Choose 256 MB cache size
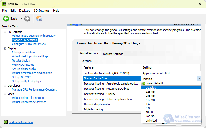This screenshot has height=128, width=206. (171, 96)
